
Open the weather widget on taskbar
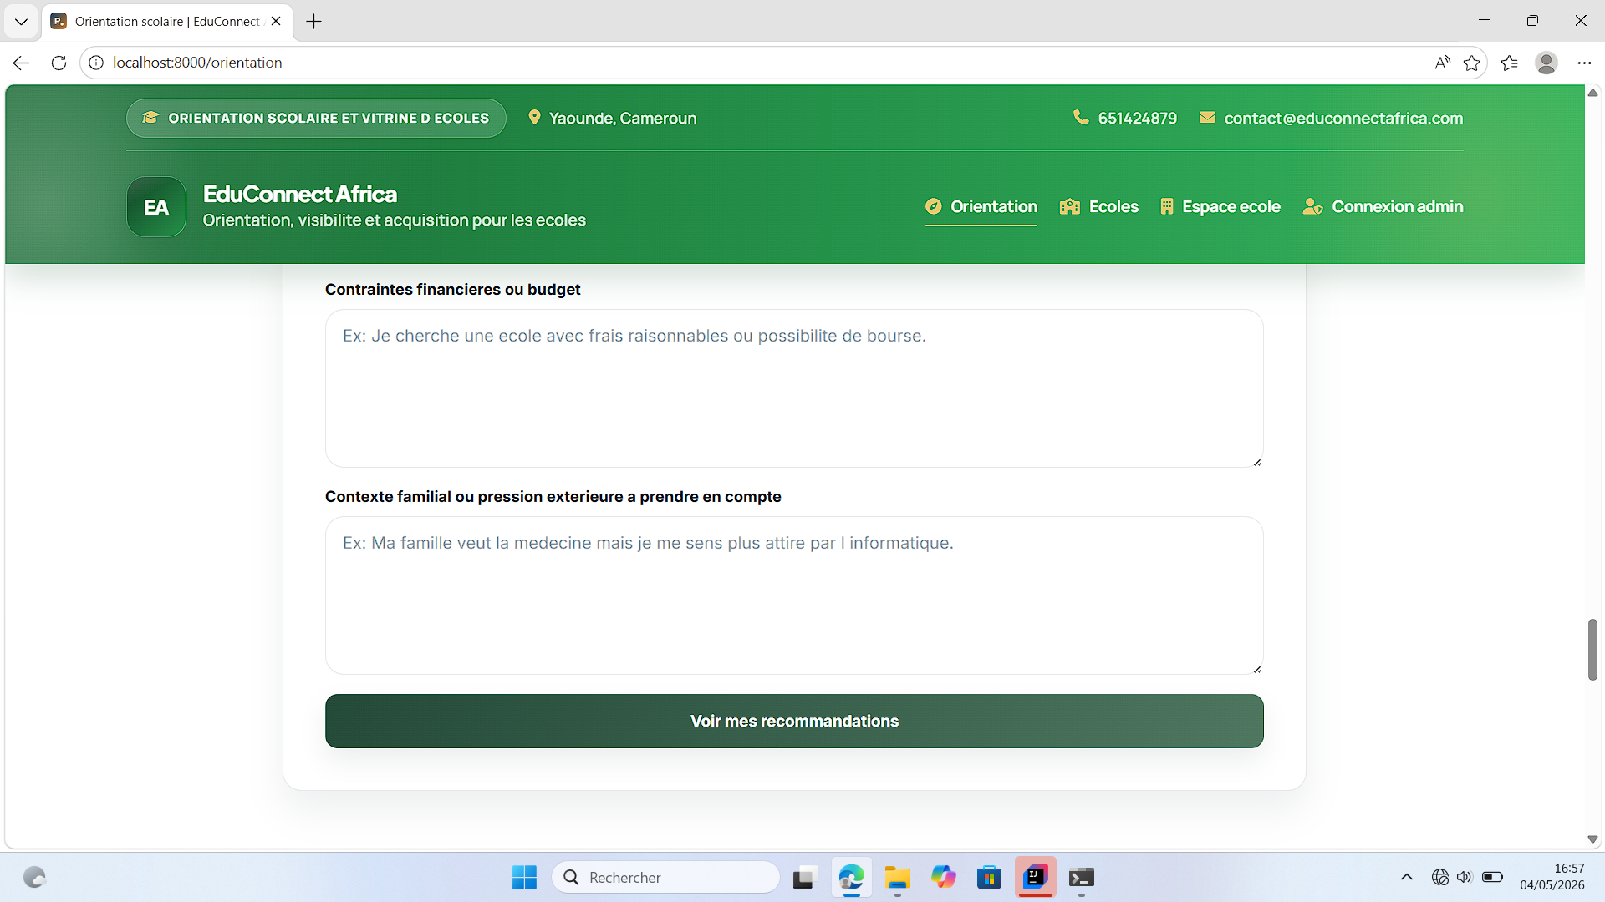(x=34, y=877)
